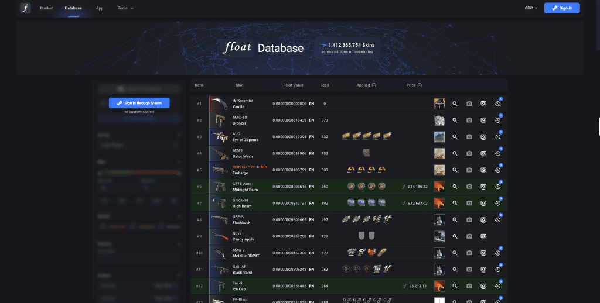The image size is (600, 303).
Task: Click the first sticker on USP-S Flashback
Action: point(346,219)
